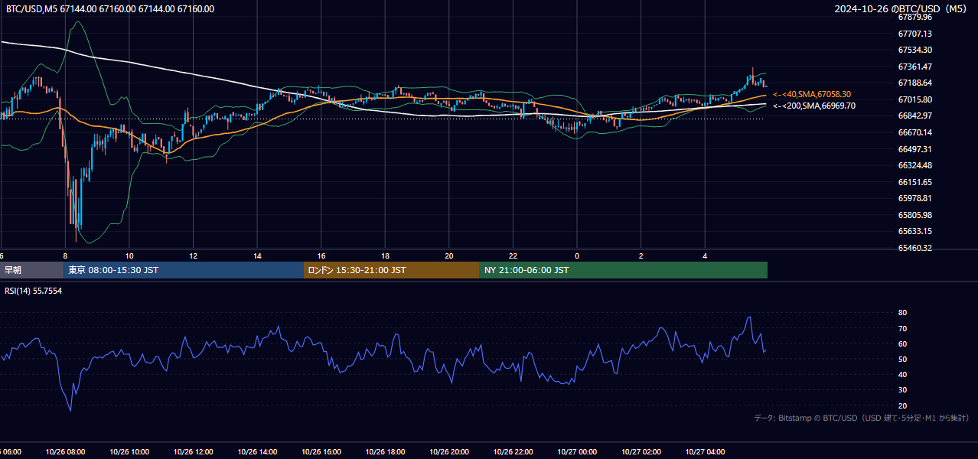Click hour tick 4 under the price chart
978x459 pixels.
pyautogui.click(x=705, y=256)
